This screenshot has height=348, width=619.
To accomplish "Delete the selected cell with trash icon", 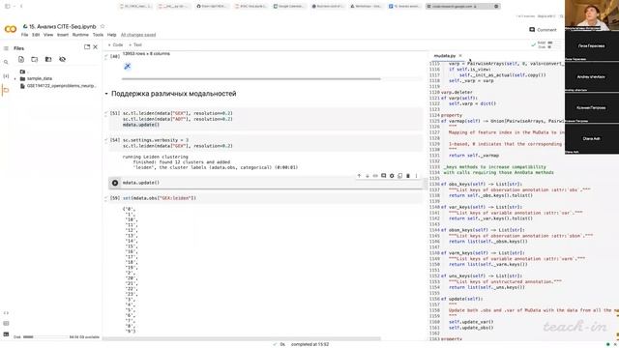I will coord(408,176).
